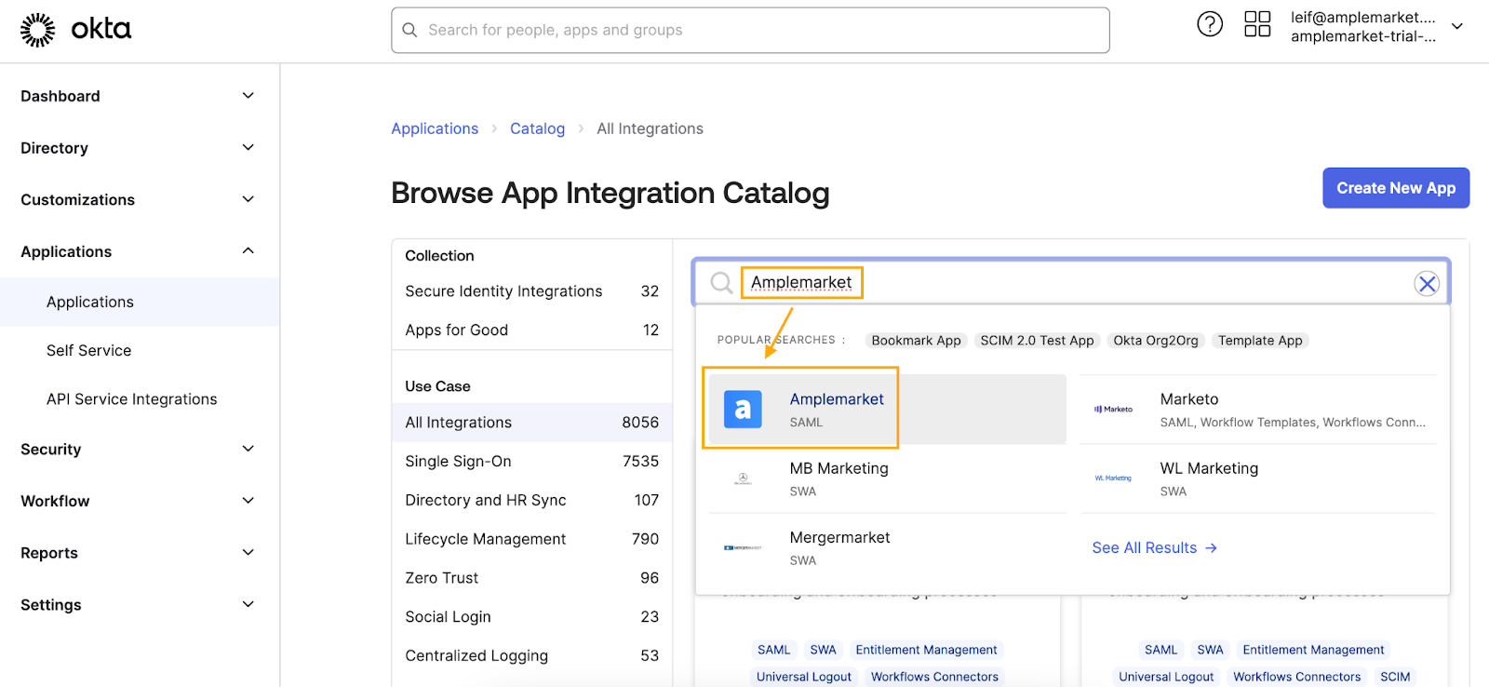Clear the catalog search with X icon
Image resolution: width=1489 pixels, height=687 pixels.
(x=1426, y=283)
